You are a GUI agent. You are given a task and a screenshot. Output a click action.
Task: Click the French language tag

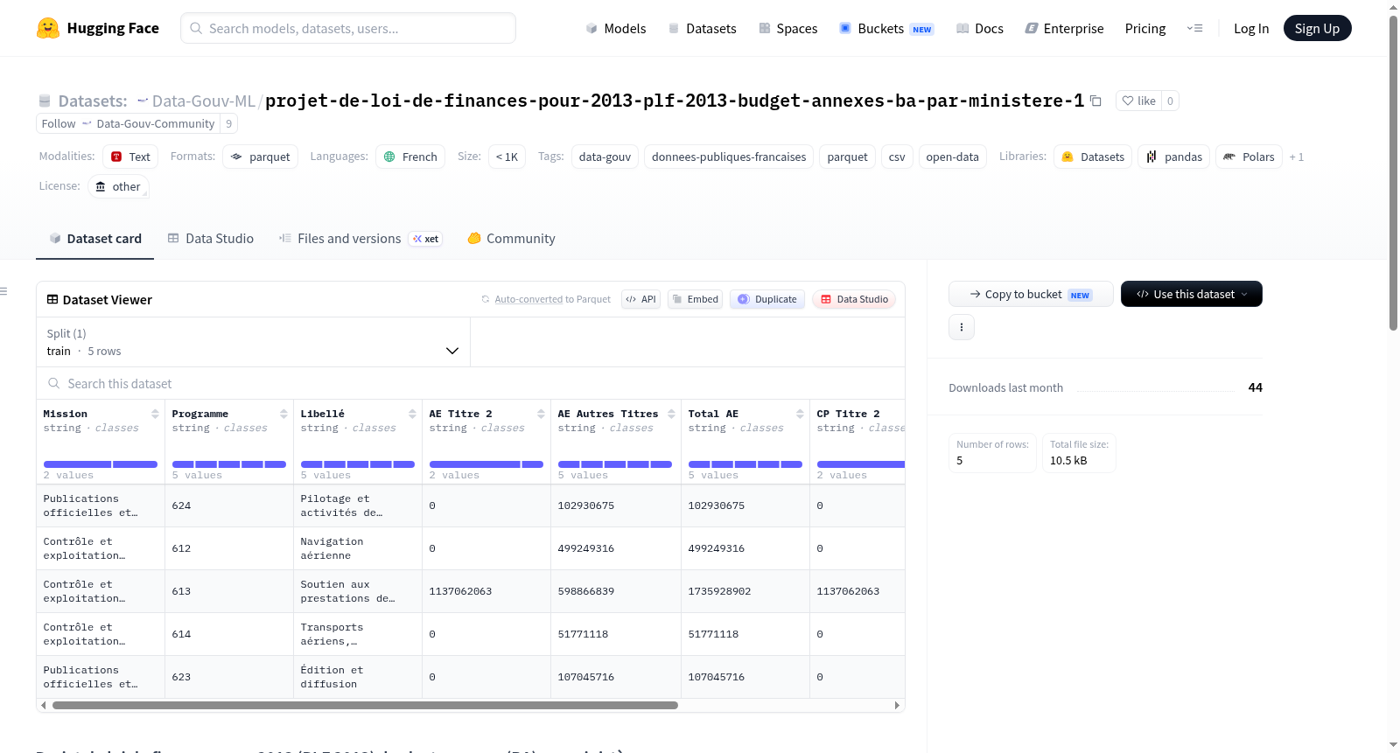pos(410,157)
